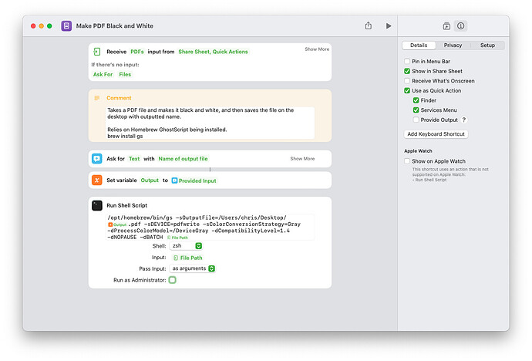The image size is (532, 361).
Task: Open the Pass Input as arguments dropdown
Action: click(x=193, y=268)
